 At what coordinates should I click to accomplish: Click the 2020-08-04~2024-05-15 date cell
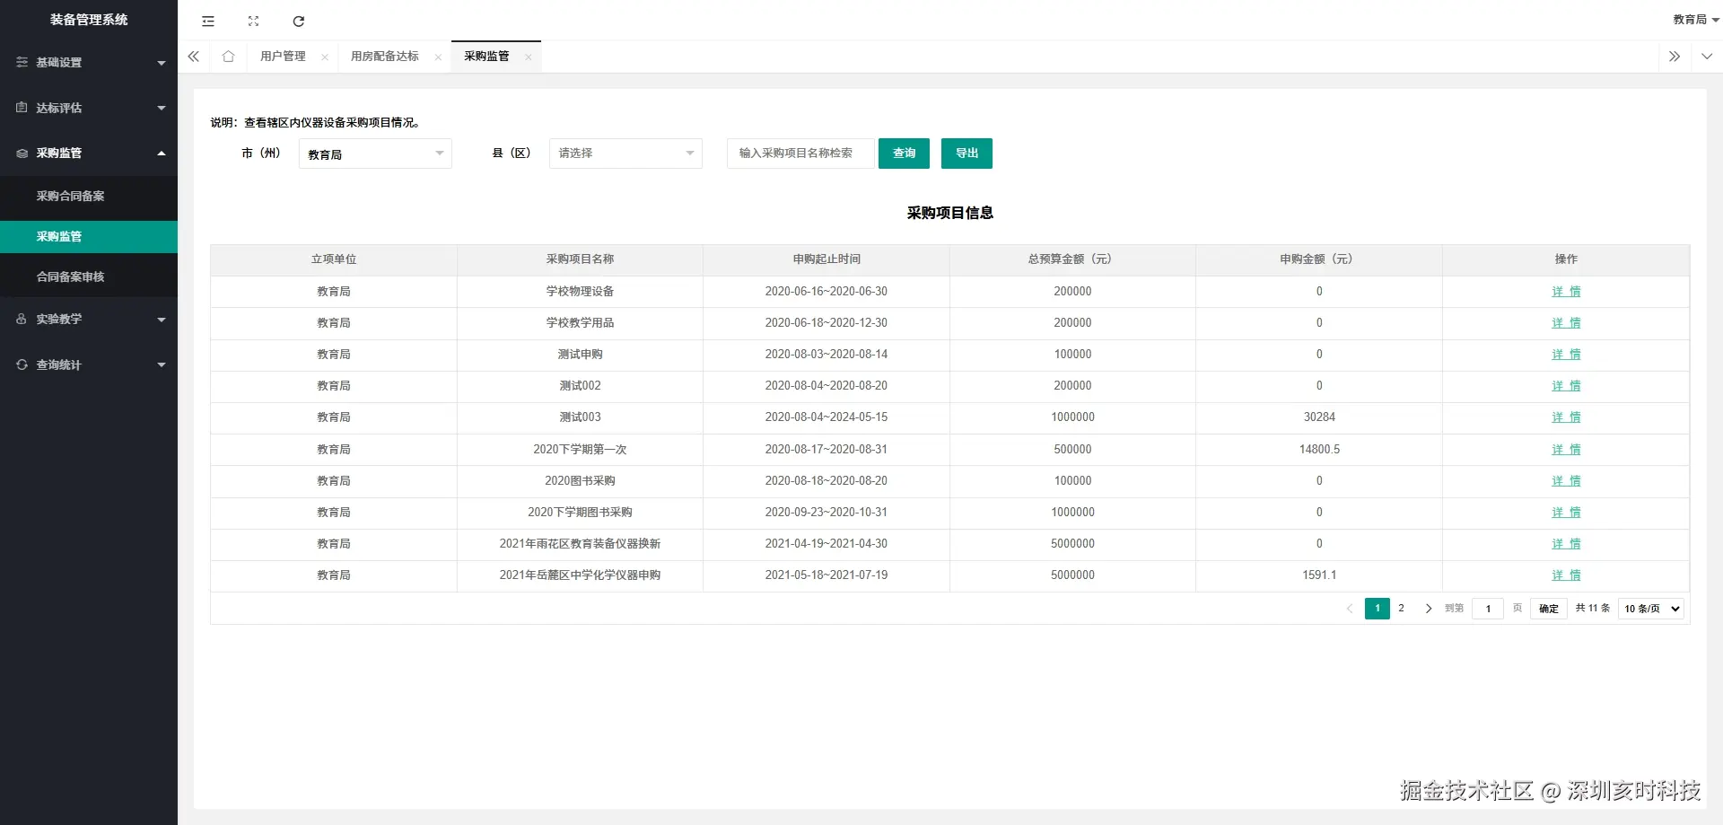[x=827, y=417]
